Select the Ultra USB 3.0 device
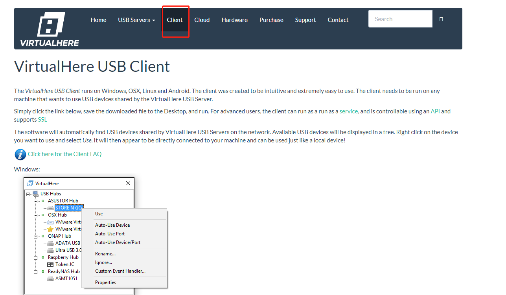This screenshot has width=506, height=295. [x=68, y=250]
